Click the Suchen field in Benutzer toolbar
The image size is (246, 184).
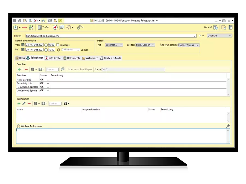(52, 70)
